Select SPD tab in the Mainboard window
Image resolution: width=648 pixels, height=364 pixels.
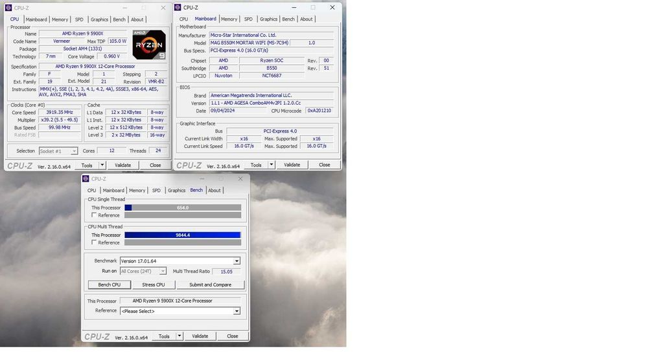(x=248, y=19)
